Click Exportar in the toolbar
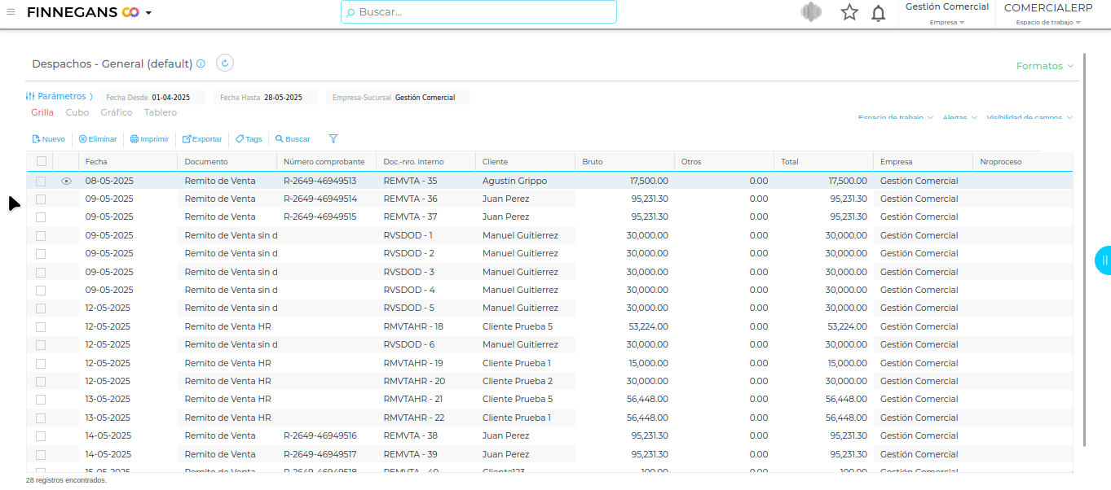The image size is (1111, 490). point(202,139)
